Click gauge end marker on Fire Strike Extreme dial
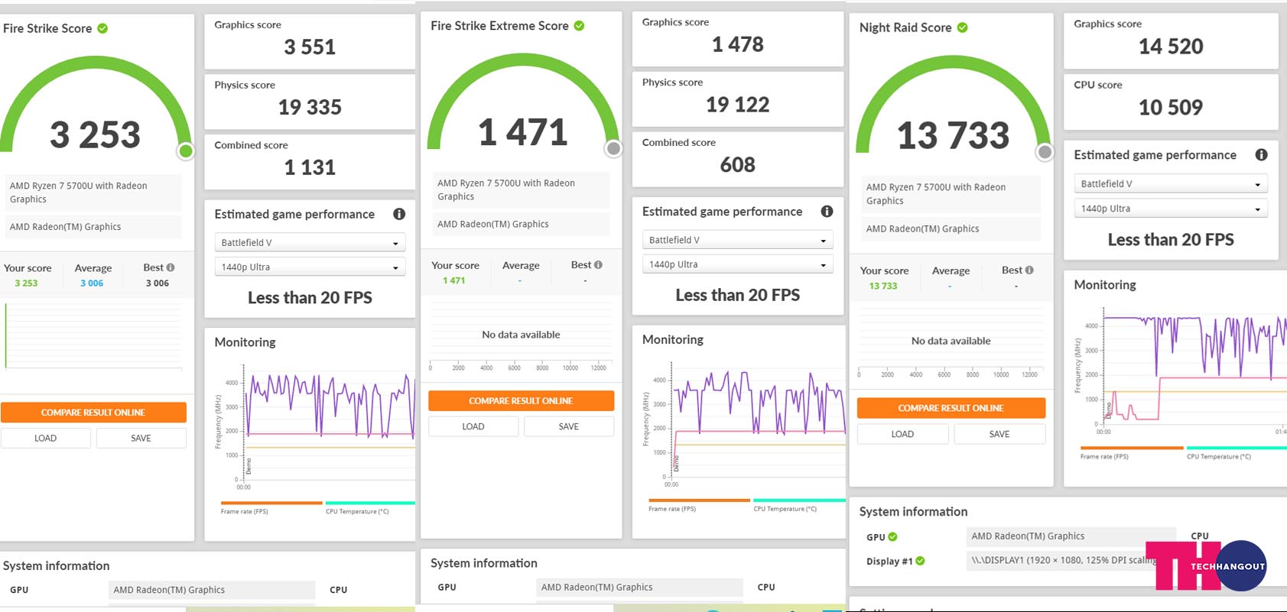Viewport: 1287px width, 612px height. click(613, 148)
